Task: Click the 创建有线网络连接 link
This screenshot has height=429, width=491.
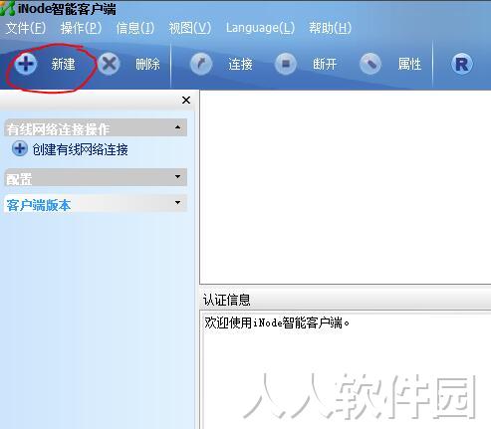Action: [x=80, y=149]
